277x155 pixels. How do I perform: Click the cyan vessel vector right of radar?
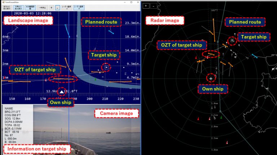(x=255, y=56)
